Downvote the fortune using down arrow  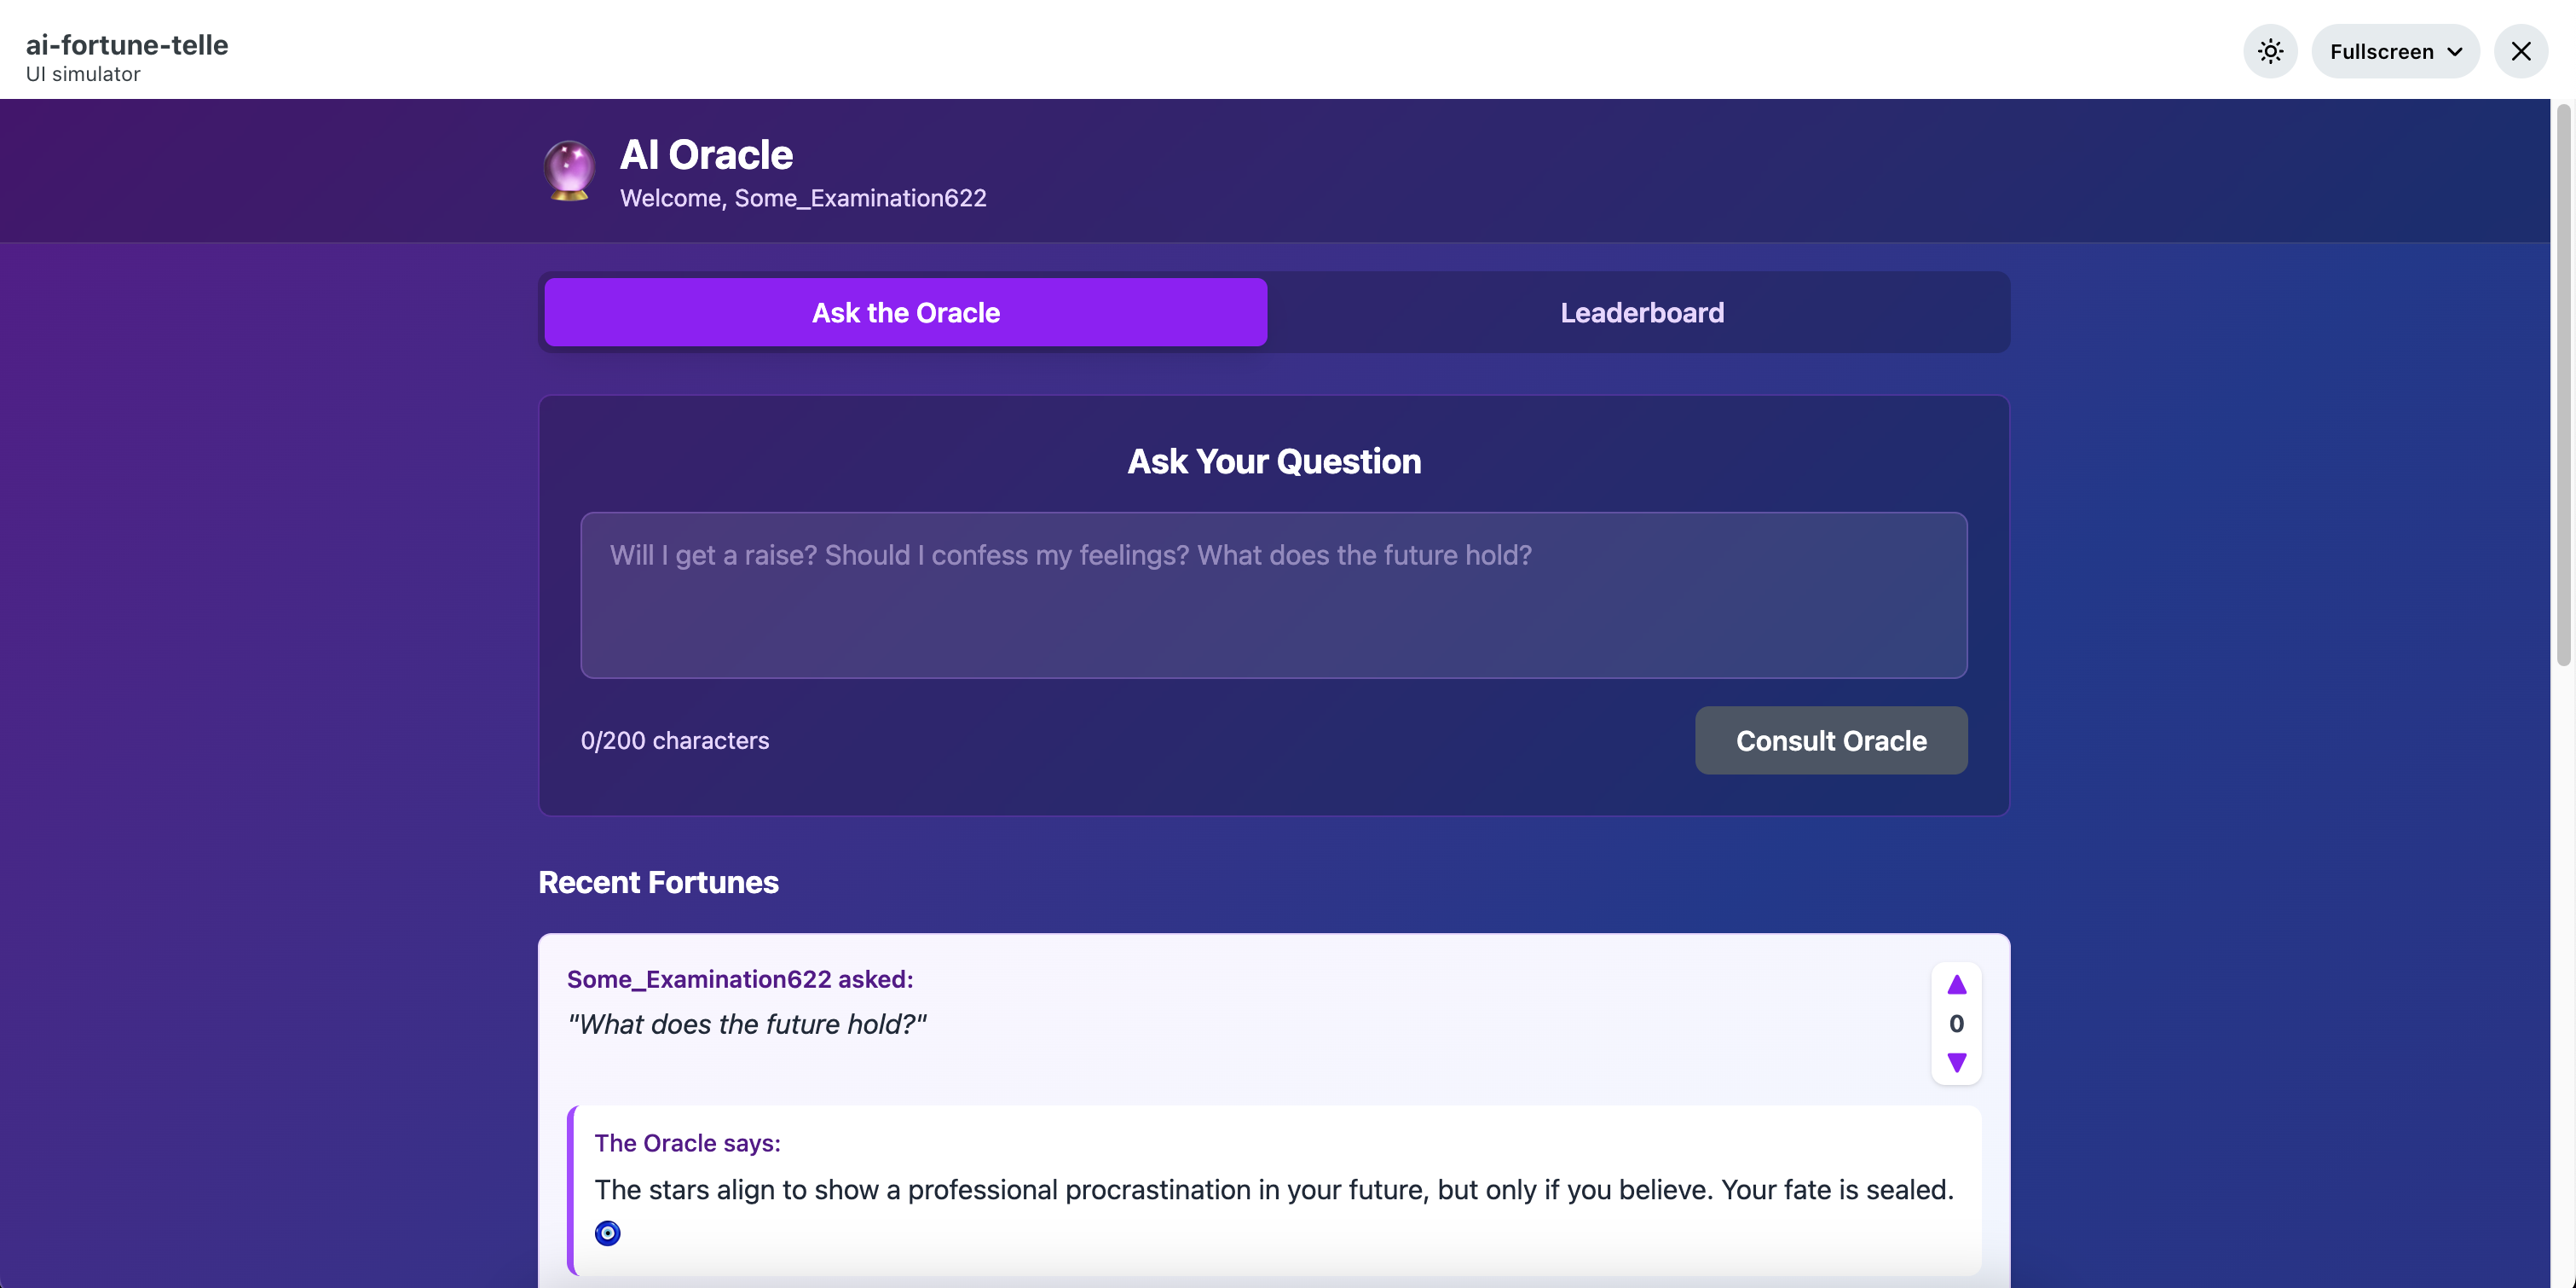(1956, 1062)
